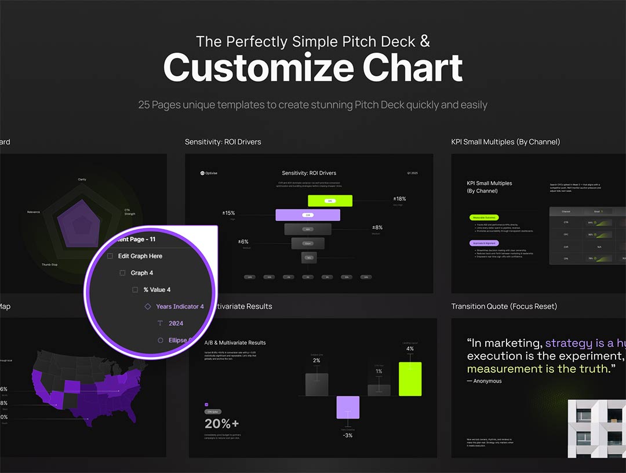
Task: Click the purple ±15% bar in ROI chart
Action: (307, 214)
